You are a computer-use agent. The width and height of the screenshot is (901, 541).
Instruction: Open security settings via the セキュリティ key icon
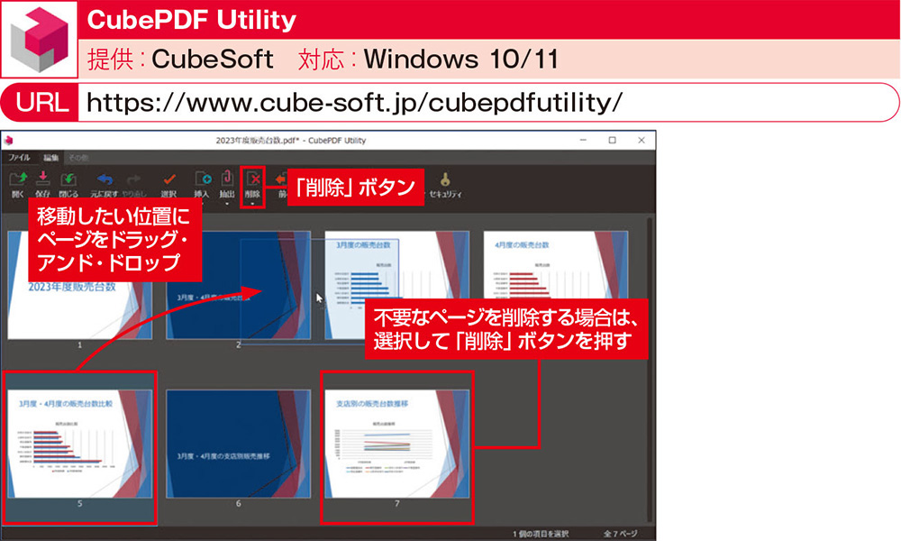click(x=445, y=179)
